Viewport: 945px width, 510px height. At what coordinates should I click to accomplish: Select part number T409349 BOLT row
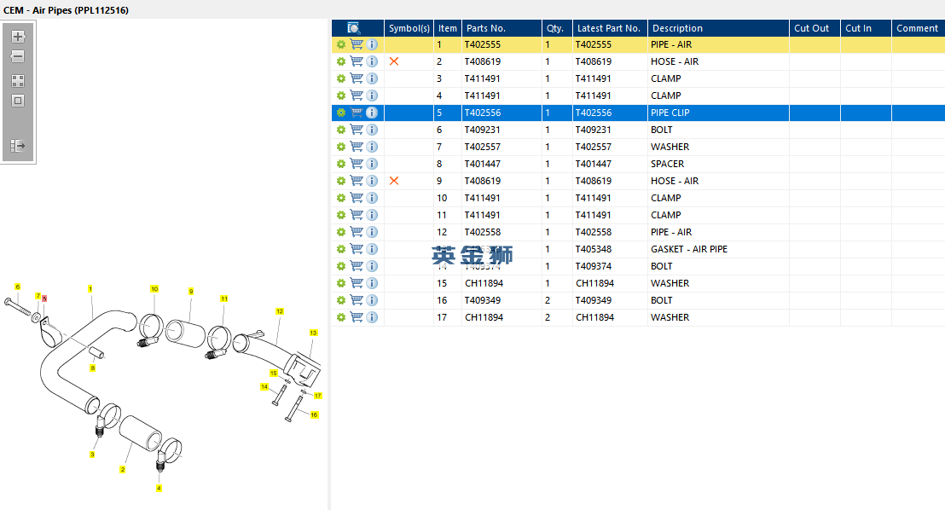tap(638, 300)
